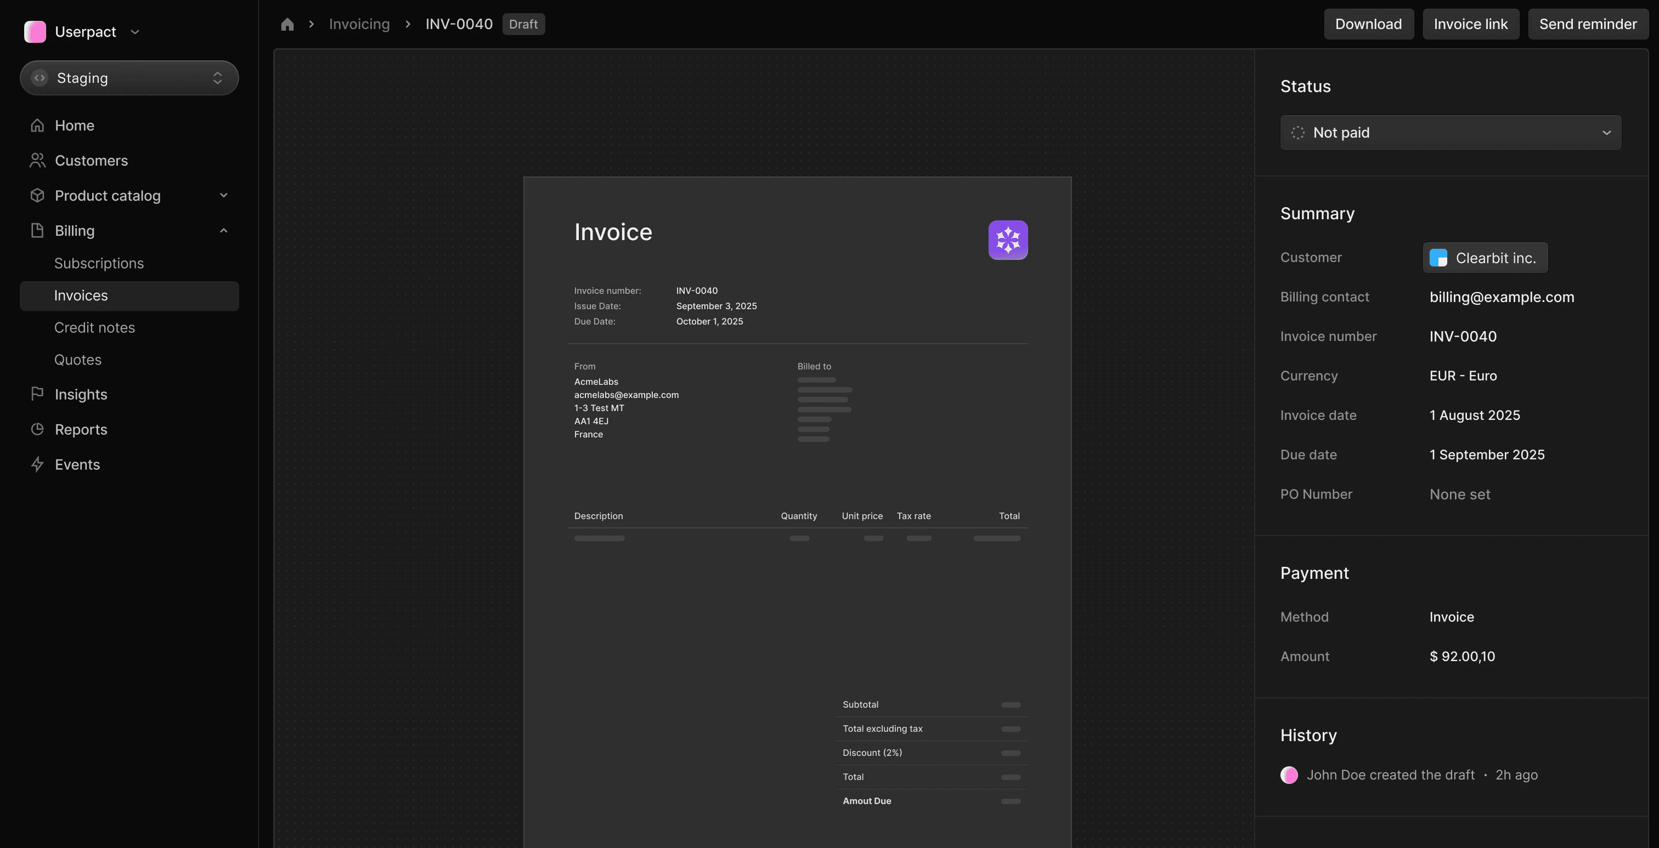The image size is (1659, 848).
Task: Open the Staging environment switcher
Action: (129, 78)
